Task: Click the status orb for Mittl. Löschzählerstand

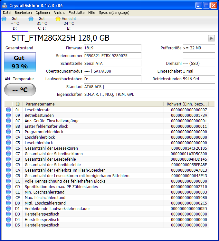Action: coord(8,203)
